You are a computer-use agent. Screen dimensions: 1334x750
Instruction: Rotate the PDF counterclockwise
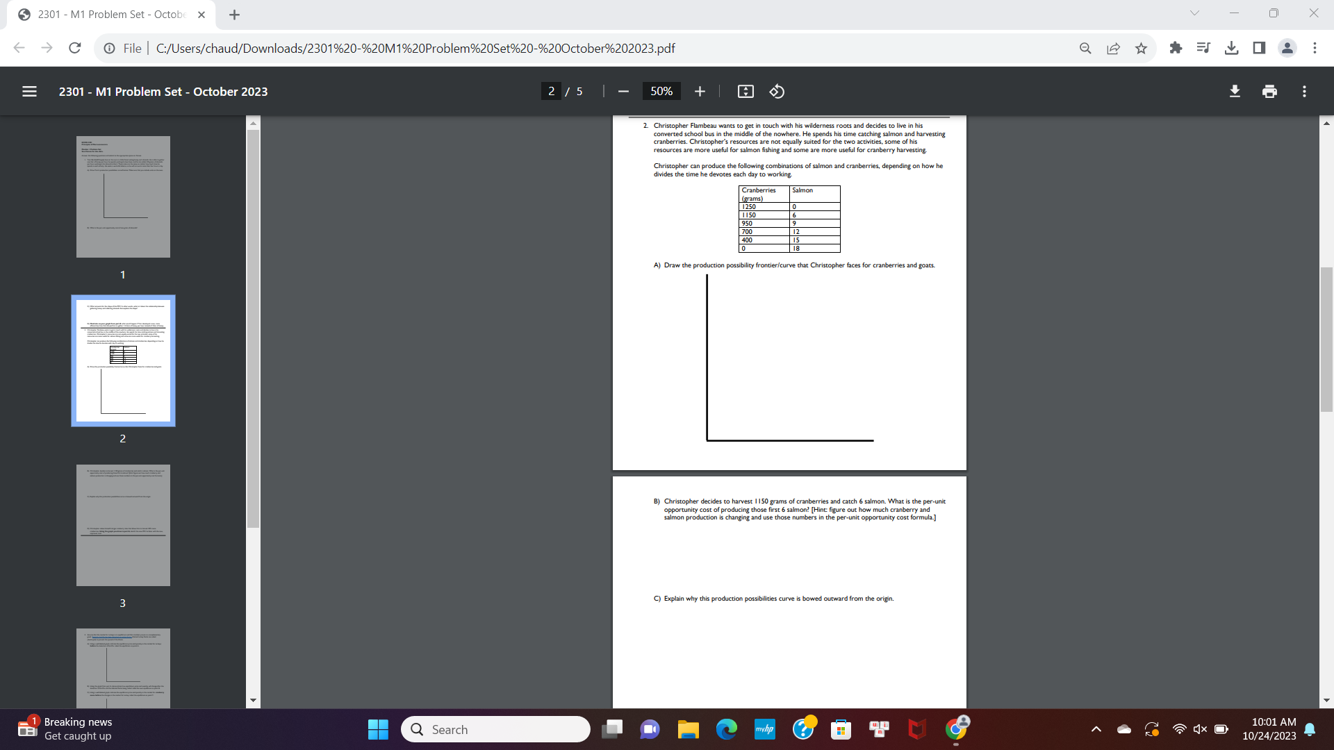pyautogui.click(x=776, y=91)
